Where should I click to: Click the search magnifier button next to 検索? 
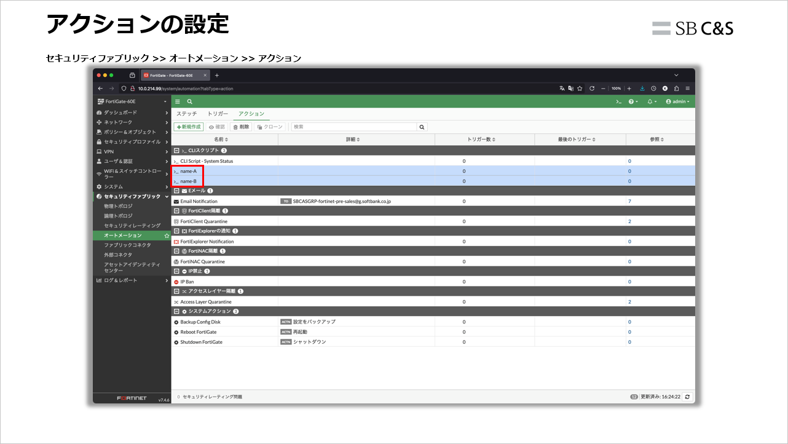(422, 127)
